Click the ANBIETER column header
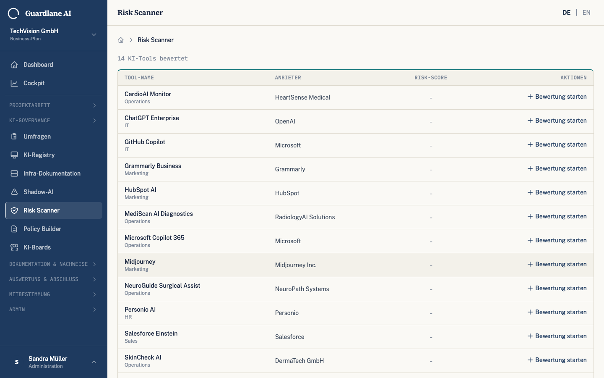604x378 pixels. pos(288,78)
